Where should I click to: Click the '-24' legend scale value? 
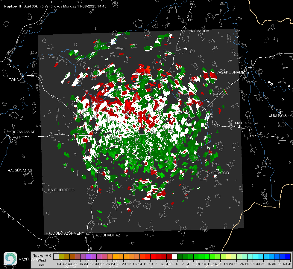pos(113,264)
